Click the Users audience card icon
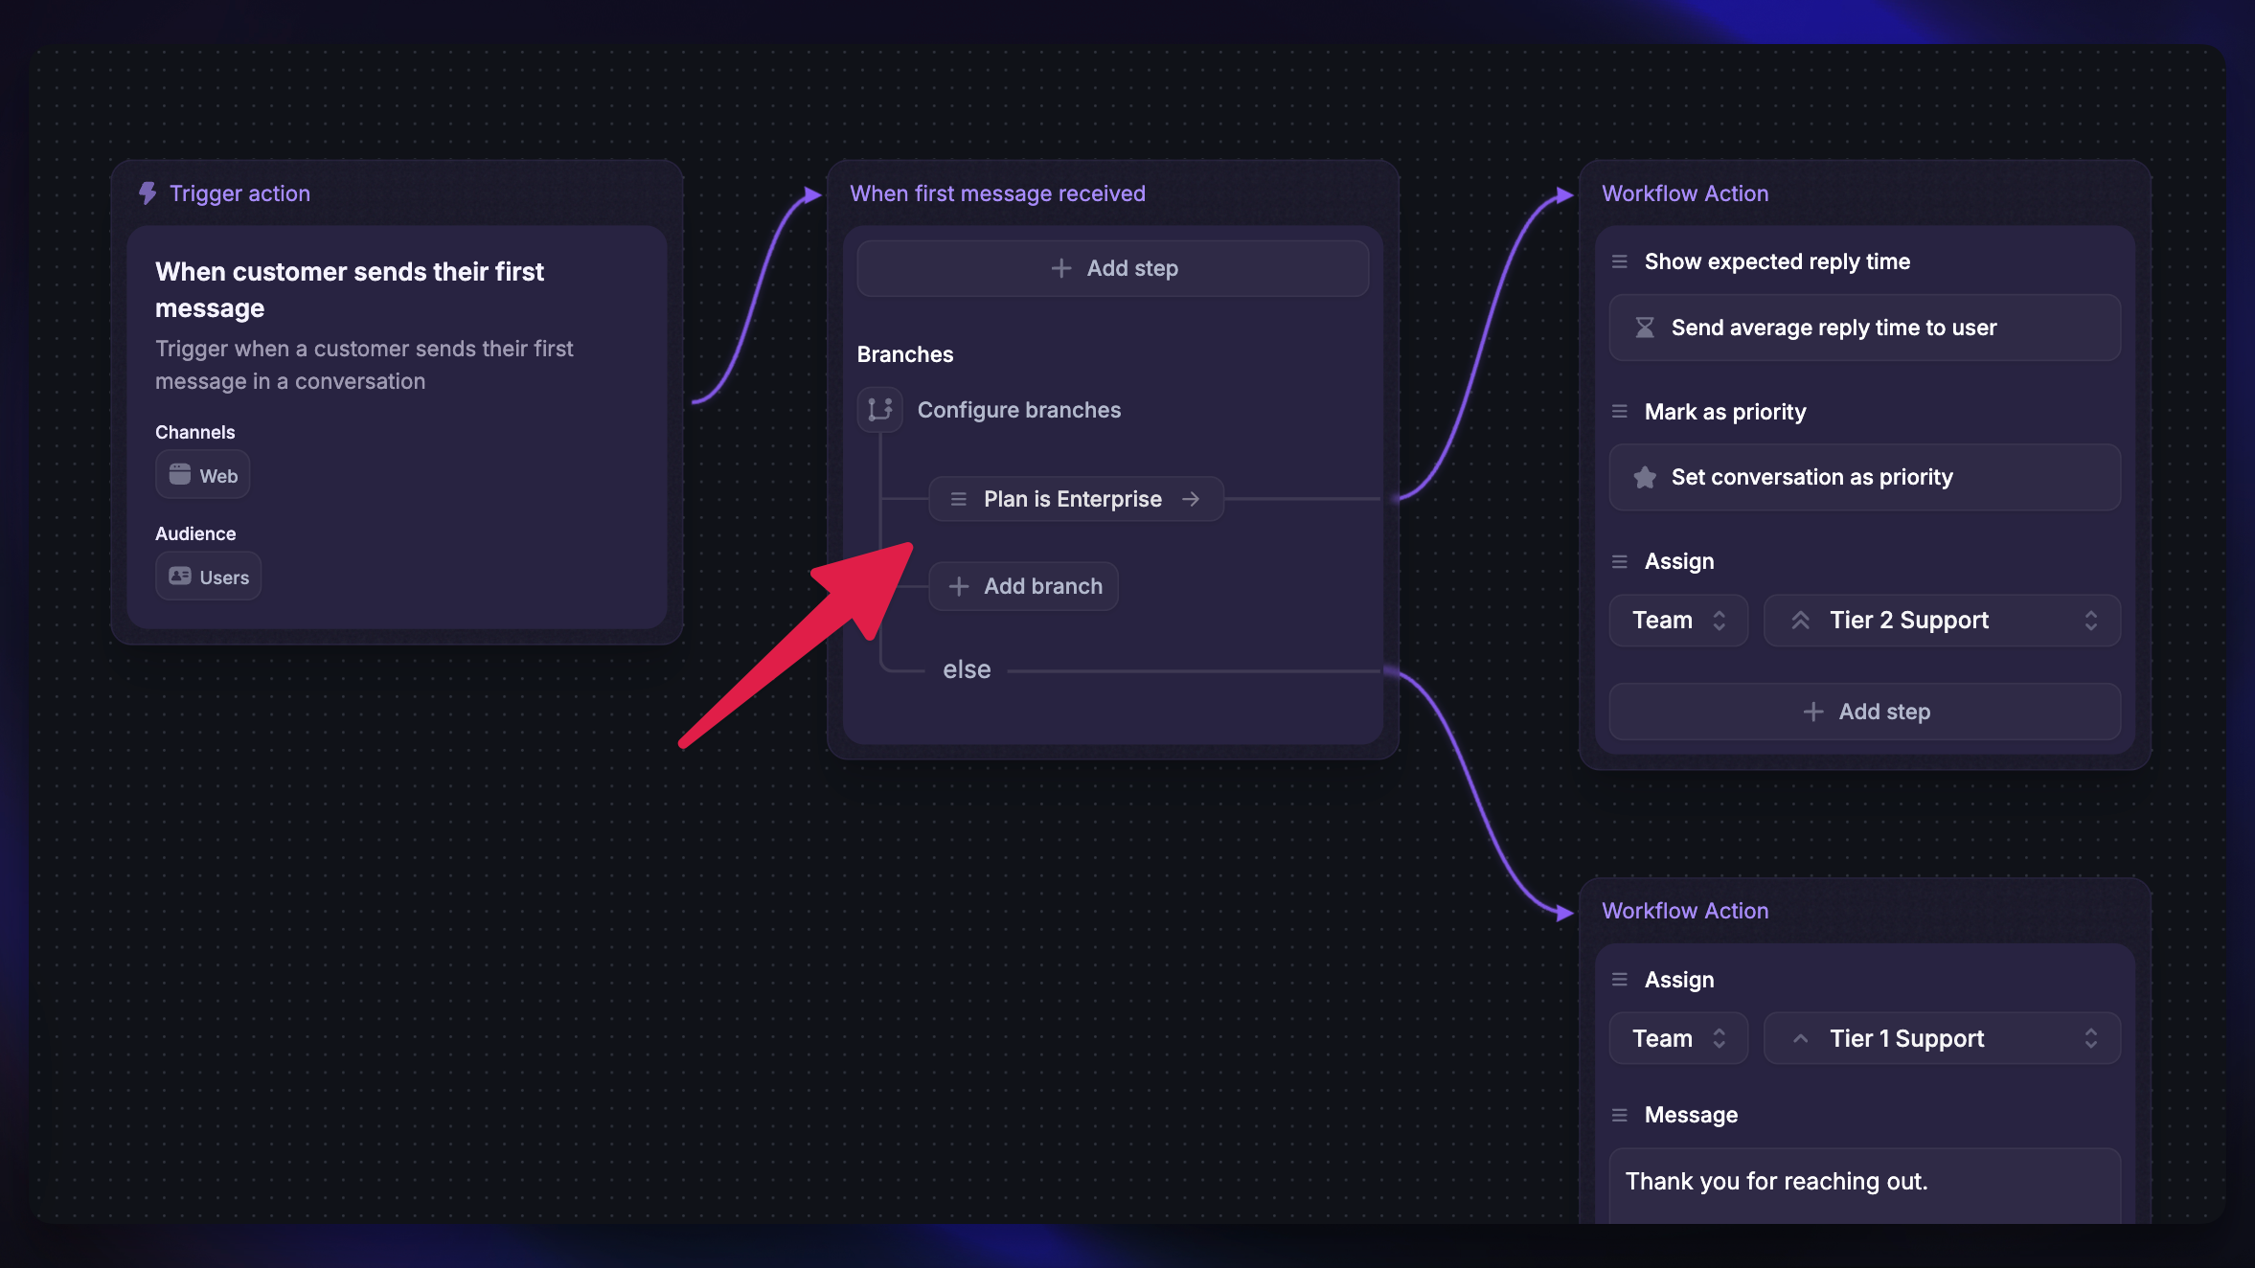This screenshot has height=1268, width=2255. point(180,577)
